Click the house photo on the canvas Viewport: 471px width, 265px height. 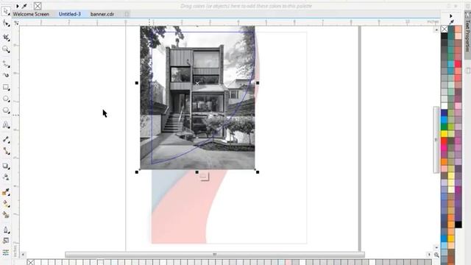(197, 98)
